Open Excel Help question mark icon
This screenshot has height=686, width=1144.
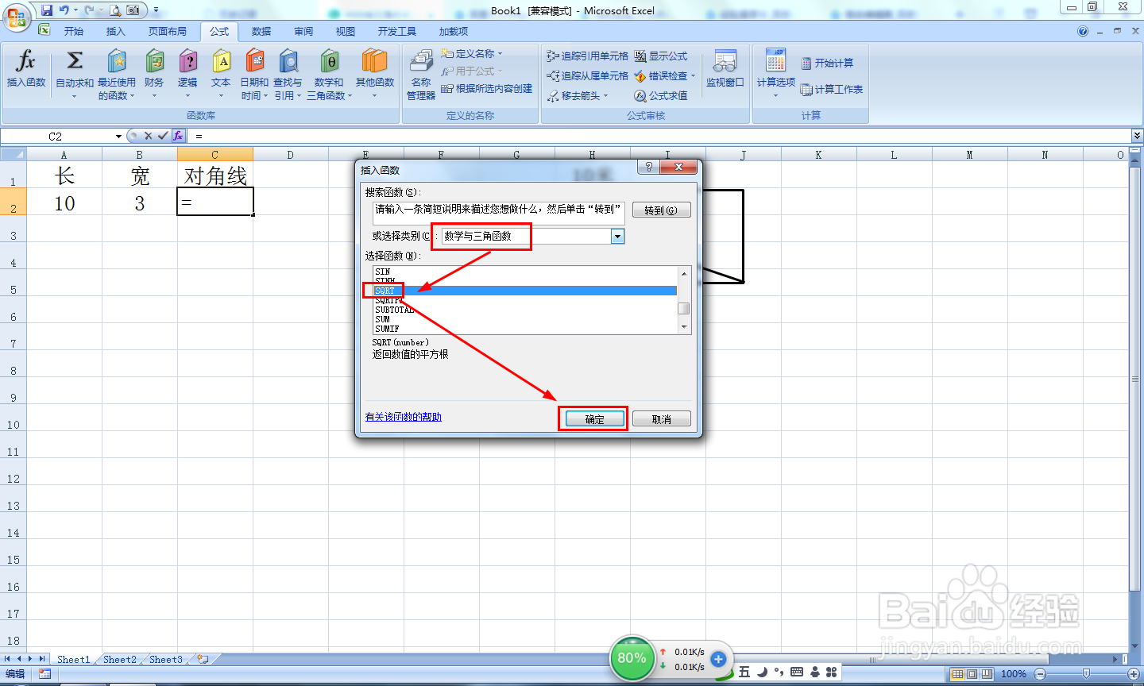[1083, 31]
